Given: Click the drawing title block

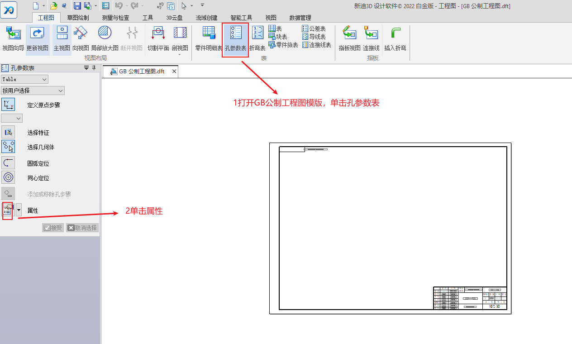Looking at the screenshot, I should point(470,298).
